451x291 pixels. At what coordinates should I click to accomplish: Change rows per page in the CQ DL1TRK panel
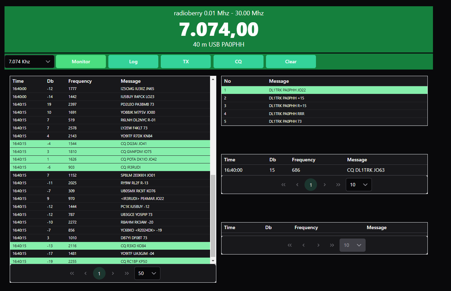click(359, 185)
